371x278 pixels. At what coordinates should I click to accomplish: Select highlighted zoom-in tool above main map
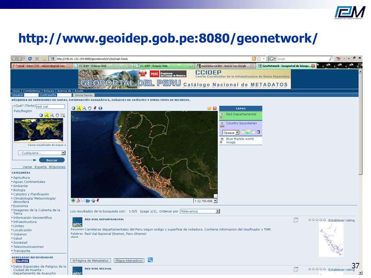[79, 108]
